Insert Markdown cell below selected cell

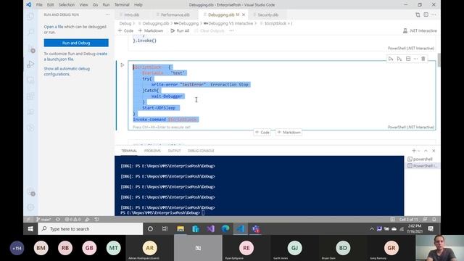pos(289,132)
